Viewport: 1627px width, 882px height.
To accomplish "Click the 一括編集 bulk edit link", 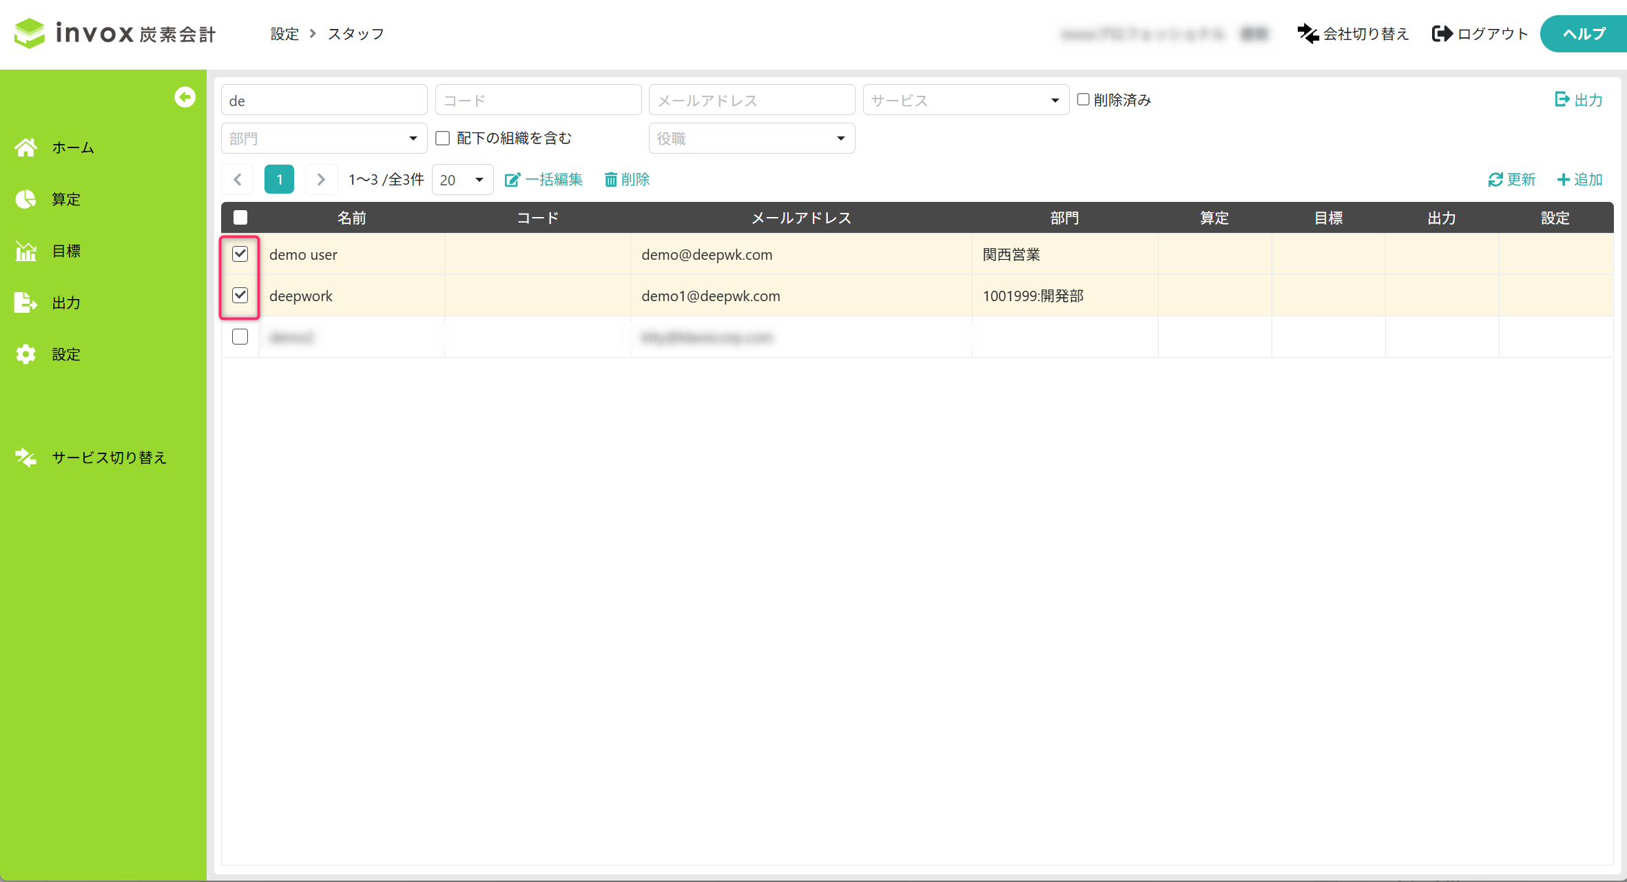I will tap(543, 180).
